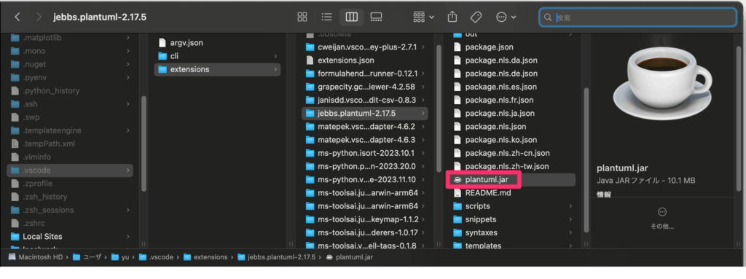Click the extensions column scrollbar

[x=439, y=109]
